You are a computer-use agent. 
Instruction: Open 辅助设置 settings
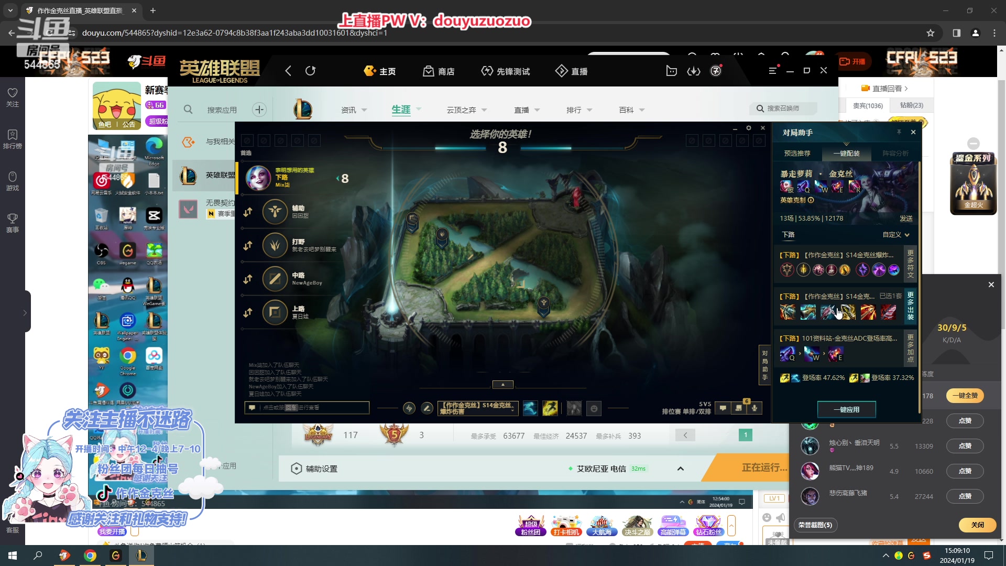(x=314, y=469)
